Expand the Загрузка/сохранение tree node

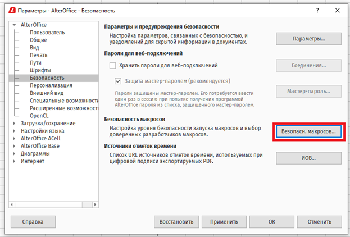click(15, 123)
